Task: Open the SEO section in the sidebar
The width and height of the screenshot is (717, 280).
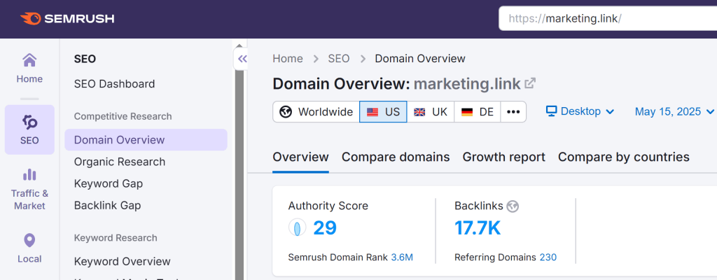Action: 29,129
